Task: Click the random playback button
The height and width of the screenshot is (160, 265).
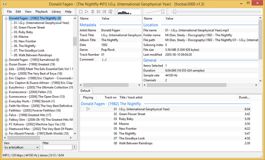Action: [110, 12]
